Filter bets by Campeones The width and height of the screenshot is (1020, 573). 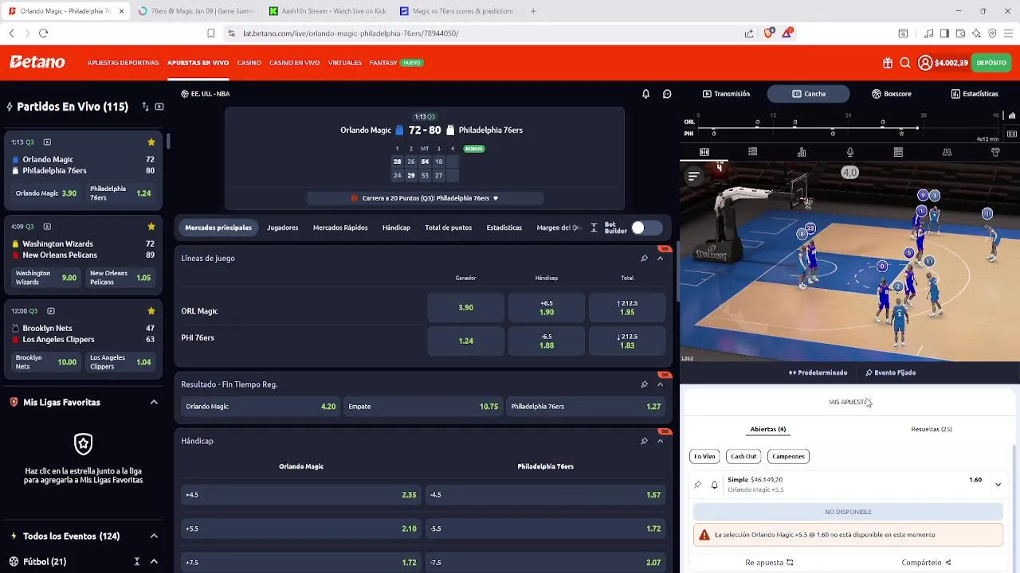[788, 456]
